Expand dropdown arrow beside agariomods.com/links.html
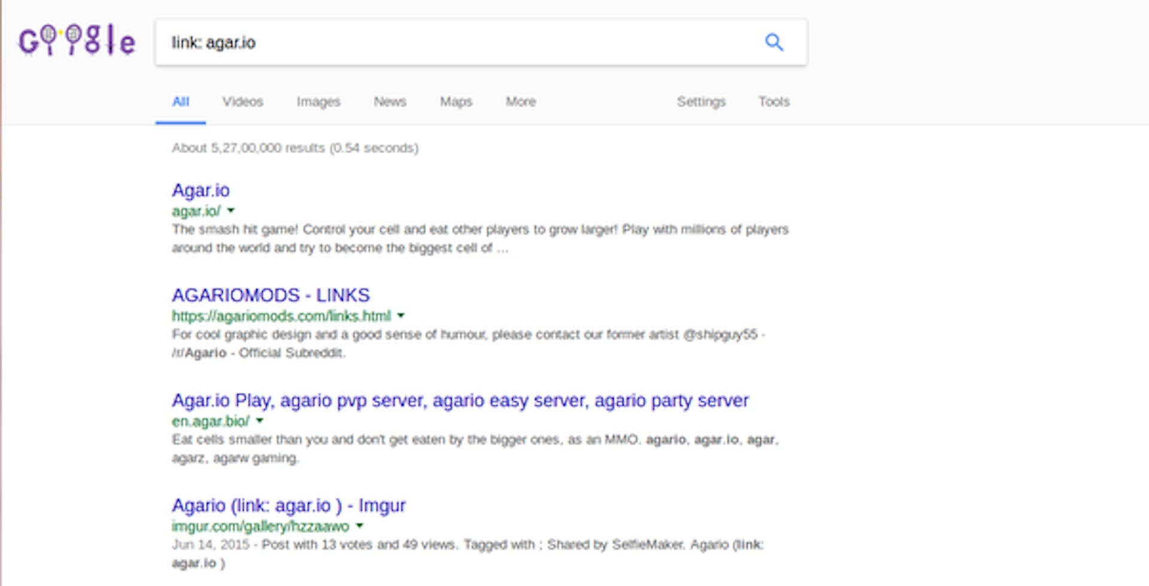The height and width of the screenshot is (586, 1149). [401, 315]
